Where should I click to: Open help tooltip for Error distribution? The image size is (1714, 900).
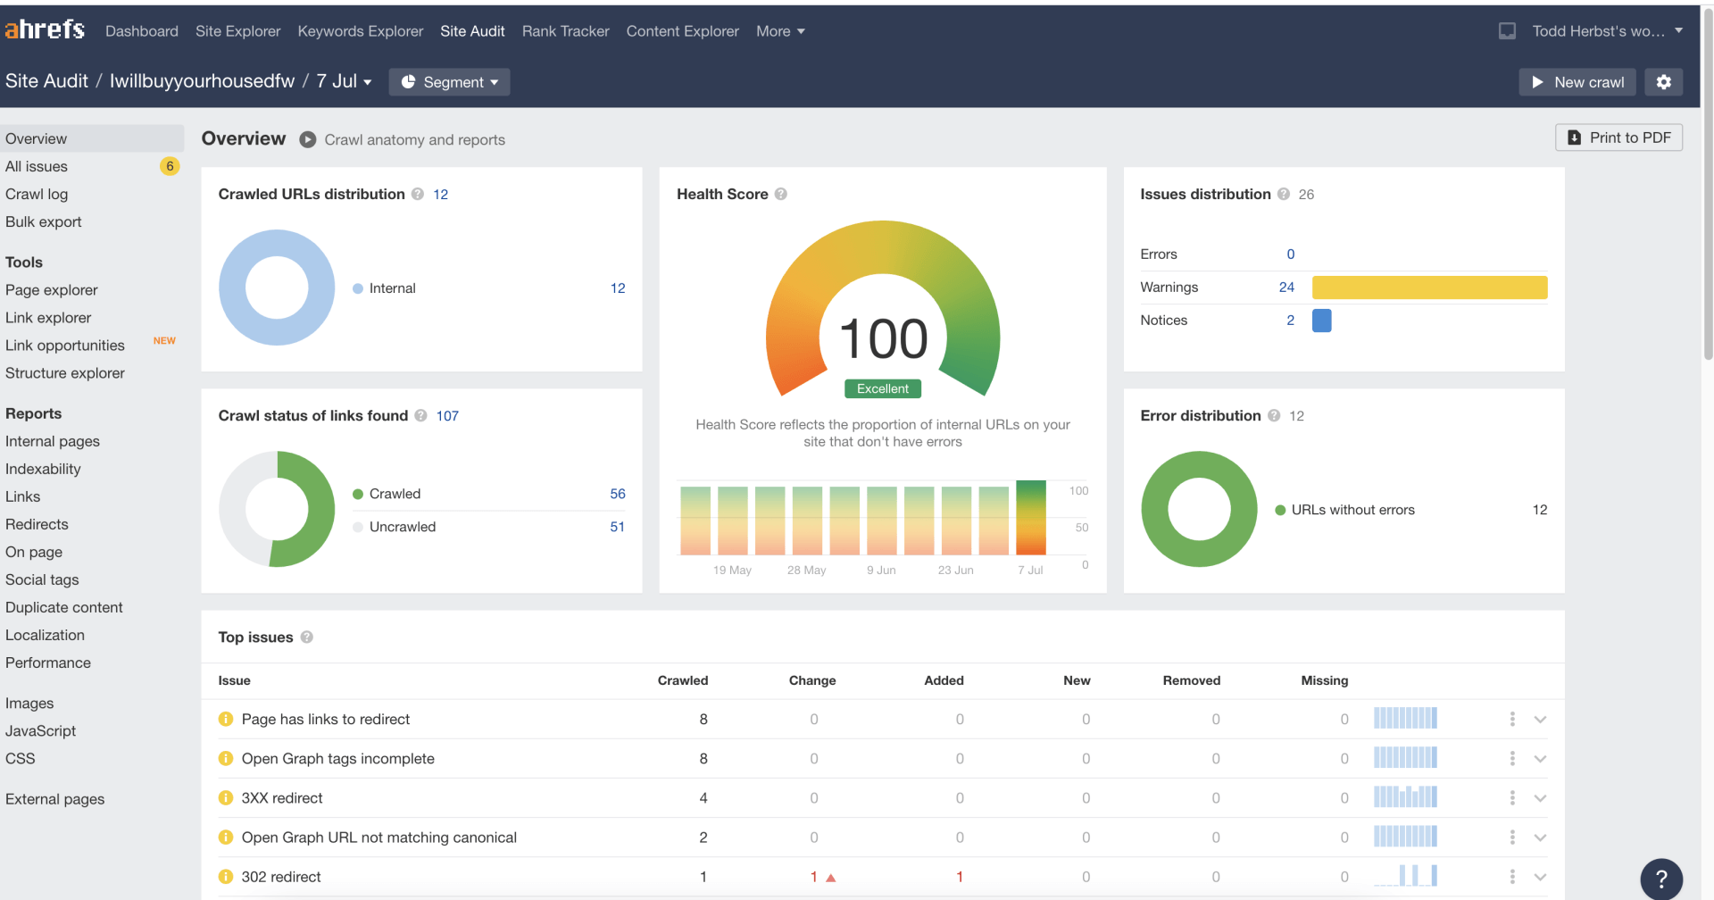pyautogui.click(x=1274, y=415)
